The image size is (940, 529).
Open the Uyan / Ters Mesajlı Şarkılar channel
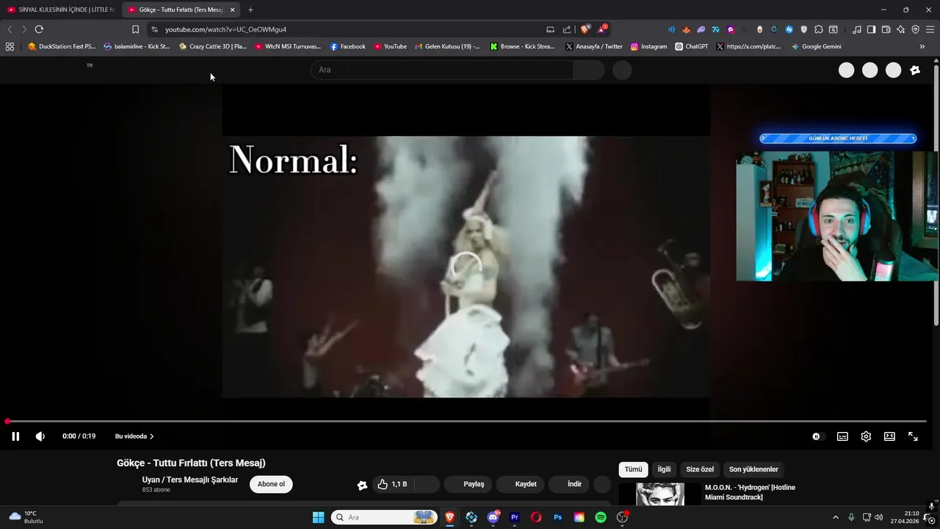click(190, 480)
